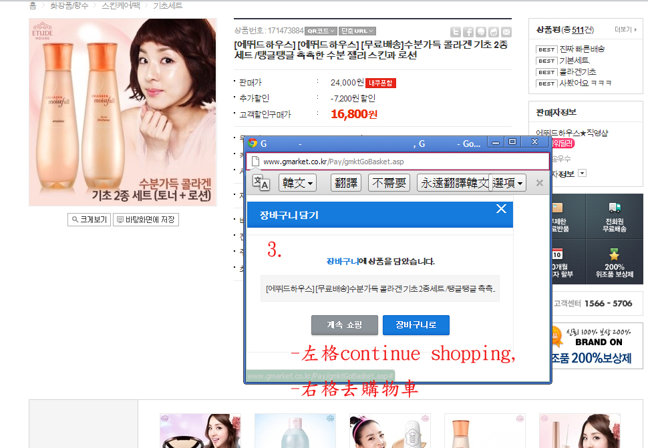
Task: Open the BEST review 사봤어요 ㅋㅋㅋ
Action: point(585,83)
